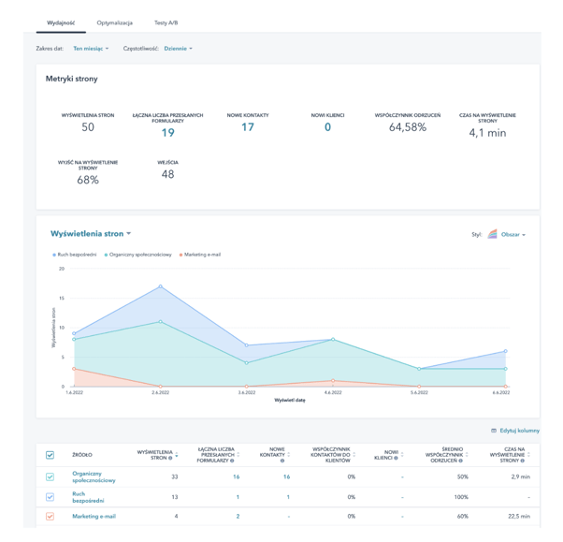Viewport: 563px width, 542px height.
Task: Click the 4,1 min time value
Action: tap(487, 133)
